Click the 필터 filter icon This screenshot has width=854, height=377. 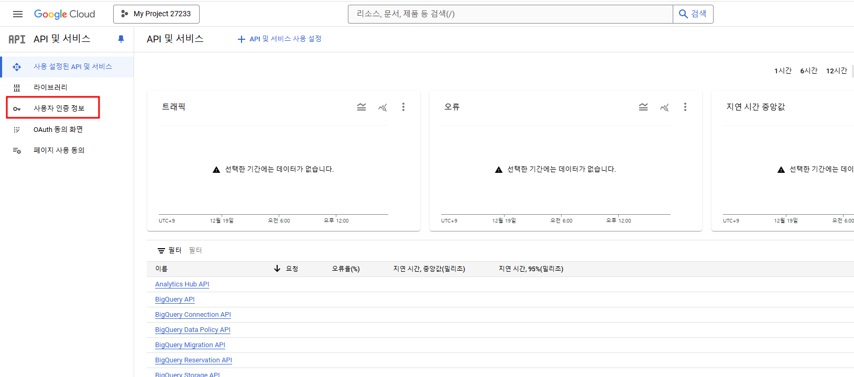click(161, 251)
